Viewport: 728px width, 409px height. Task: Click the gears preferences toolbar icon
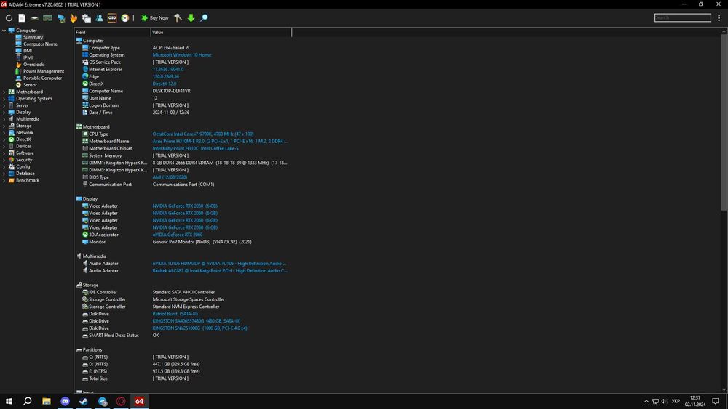[87, 18]
